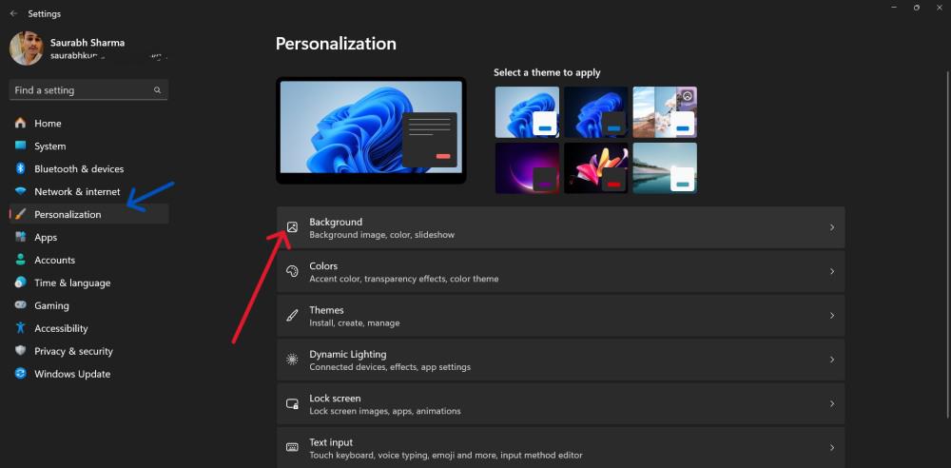Click the Gaming controller icon
The width and height of the screenshot is (951, 468).
[21, 305]
